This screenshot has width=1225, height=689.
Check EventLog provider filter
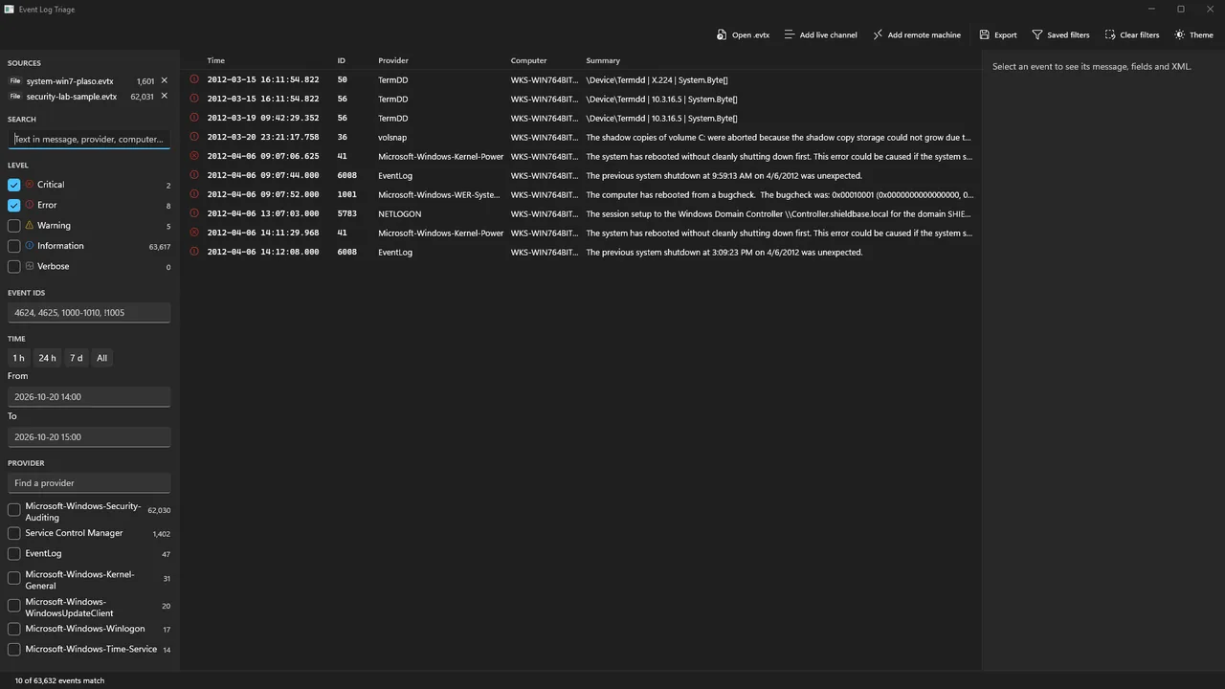[14, 553]
